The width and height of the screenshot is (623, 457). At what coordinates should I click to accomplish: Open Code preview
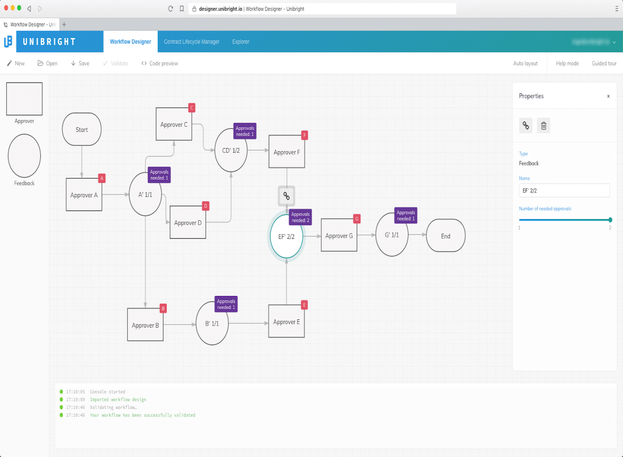(x=159, y=63)
